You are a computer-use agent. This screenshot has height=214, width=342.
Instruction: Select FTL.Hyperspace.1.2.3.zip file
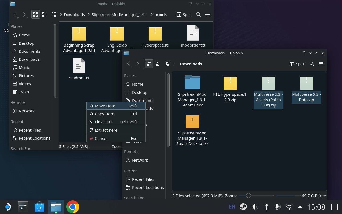[x=230, y=89]
